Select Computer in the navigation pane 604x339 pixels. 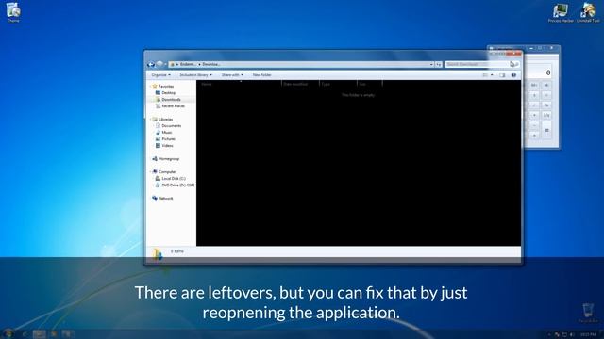[167, 171]
